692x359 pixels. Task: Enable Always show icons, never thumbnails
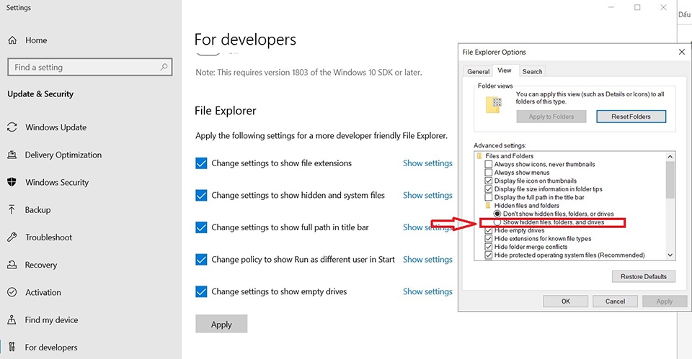489,164
